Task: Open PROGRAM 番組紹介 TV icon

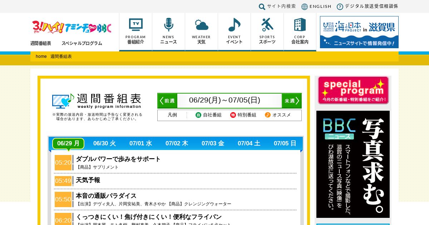Action: pos(136,25)
